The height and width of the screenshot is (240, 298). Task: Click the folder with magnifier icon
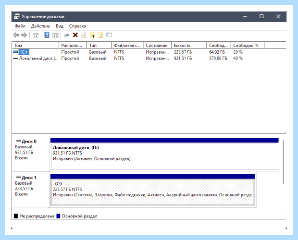pyautogui.click(x=101, y=35)
